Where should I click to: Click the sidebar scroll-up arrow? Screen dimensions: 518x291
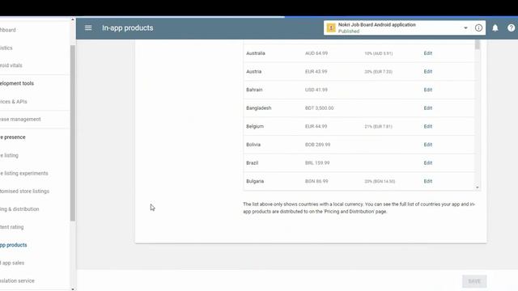pyautogui.click(x=73, y=19)
